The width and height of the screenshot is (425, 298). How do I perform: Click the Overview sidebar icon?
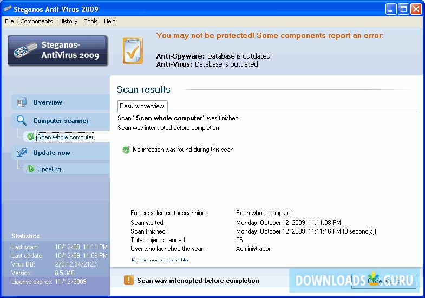click(x=22, y=102)
